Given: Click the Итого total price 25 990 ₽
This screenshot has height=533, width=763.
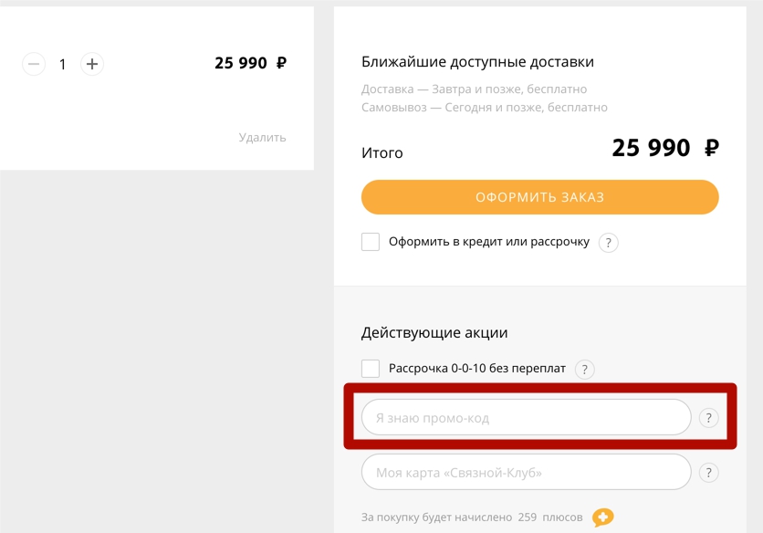Looking at the screenshot, I should pyautogui.click(x=665, y=148).
